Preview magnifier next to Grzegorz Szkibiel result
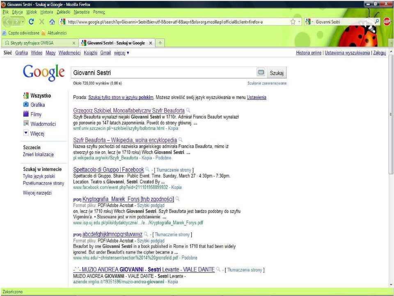The height and width of the screenshot is (296, 394). tap(188, 110)
